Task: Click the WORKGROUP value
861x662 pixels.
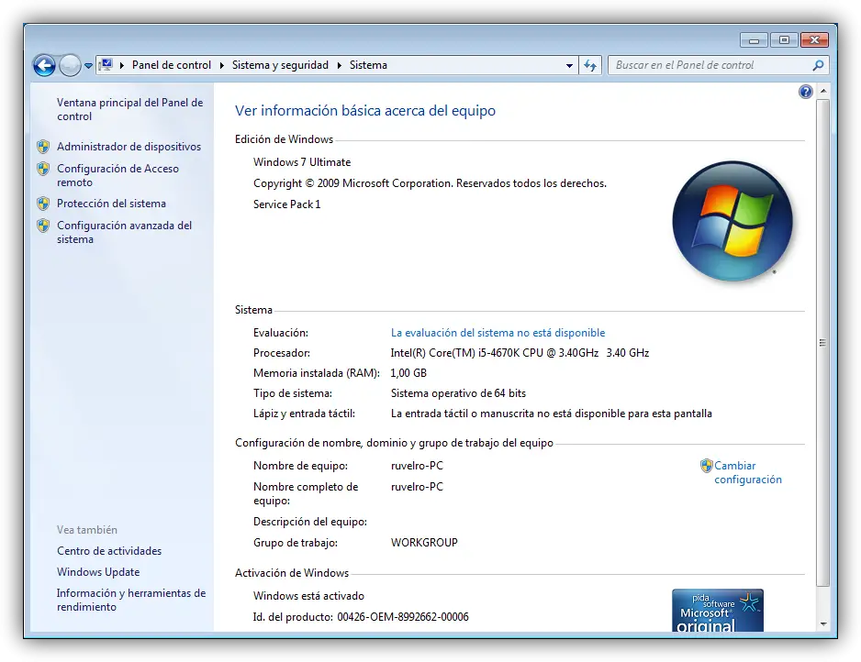Action: [424, 543]
